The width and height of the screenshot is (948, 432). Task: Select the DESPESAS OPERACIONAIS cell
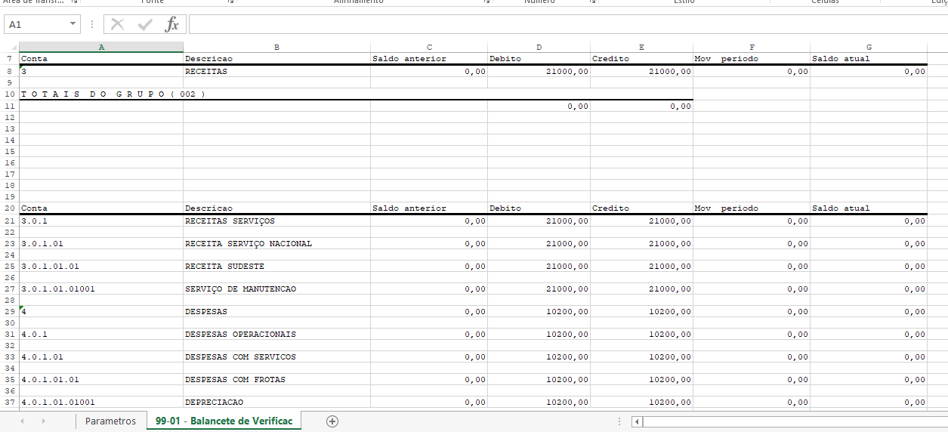point(276,334)
